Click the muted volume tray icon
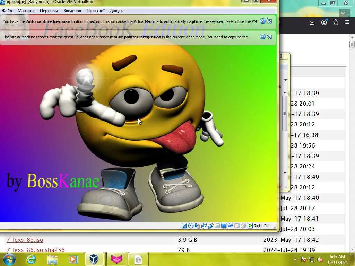The height and width of the screenshot is (266, 355). tap(320, 259)
